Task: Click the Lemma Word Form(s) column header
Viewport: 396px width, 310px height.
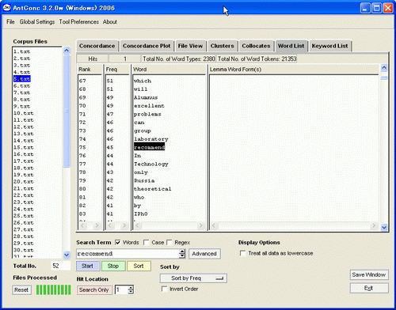Action: coord(294,70)
